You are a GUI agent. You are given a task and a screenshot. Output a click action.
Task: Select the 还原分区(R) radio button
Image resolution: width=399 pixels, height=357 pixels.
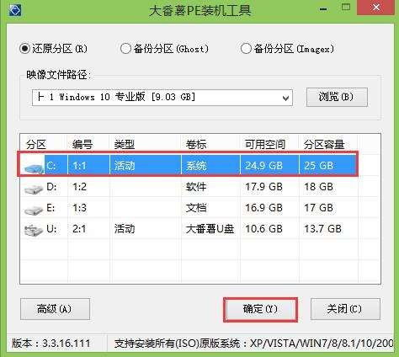click(24, 49)
